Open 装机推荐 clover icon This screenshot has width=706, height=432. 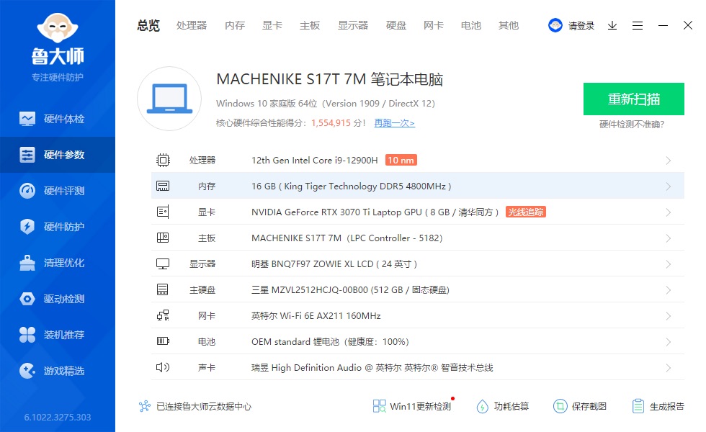[27, 335]
